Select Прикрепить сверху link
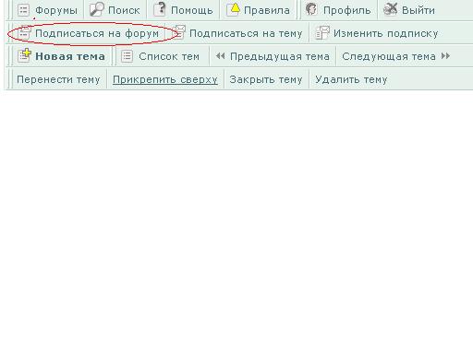473x354 pixels. coord(165,79)
